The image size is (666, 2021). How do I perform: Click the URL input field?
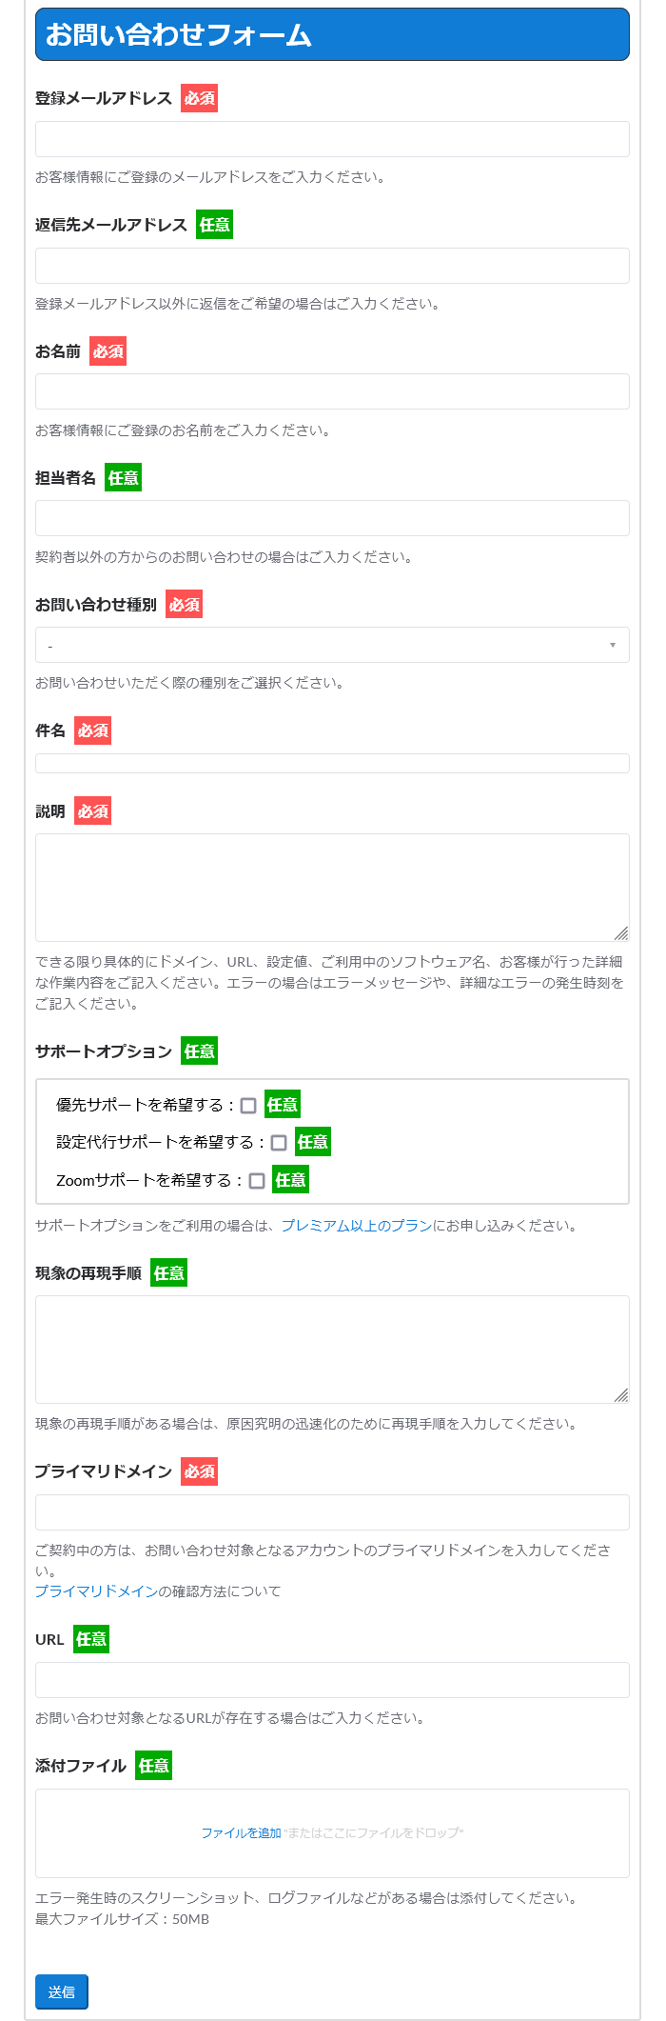(x=331, y=1680)
